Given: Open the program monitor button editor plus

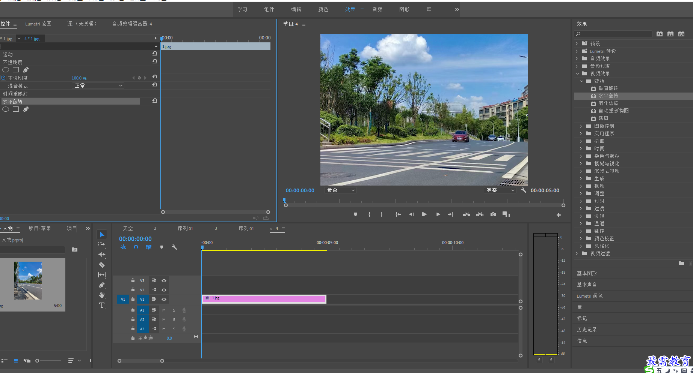Looking at the screenshot, I should [x=559, y=215].
